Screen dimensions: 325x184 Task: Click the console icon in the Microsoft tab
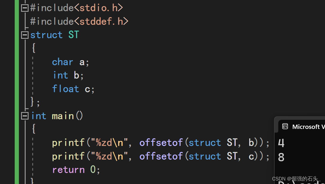click(x=285, y=126)
